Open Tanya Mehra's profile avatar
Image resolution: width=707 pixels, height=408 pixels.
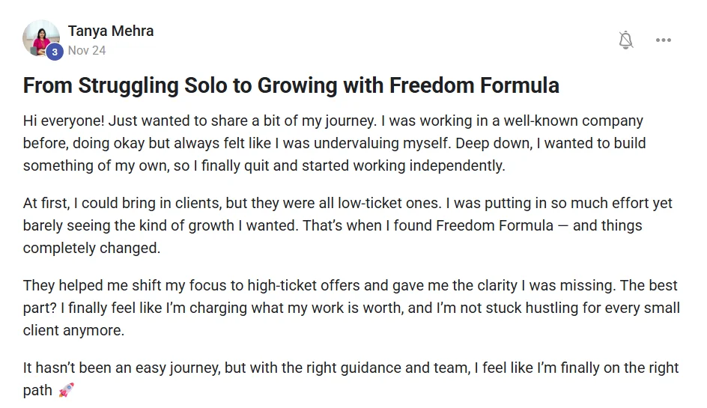pyautogui.click(x=40, y=37)
